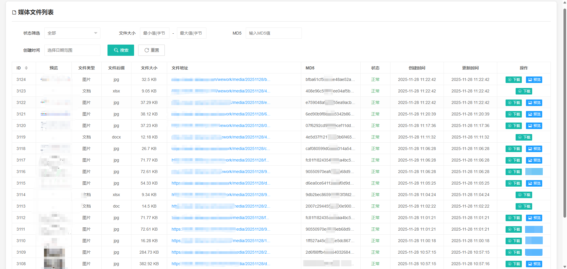Click the vertical scrollbar on the right
567x269 pixels.
pos(565,118)
